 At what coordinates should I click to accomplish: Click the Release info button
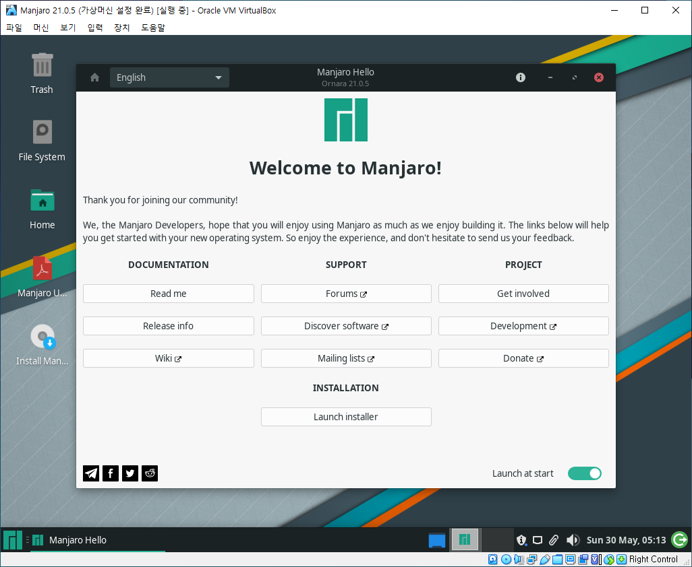point(169,326)
